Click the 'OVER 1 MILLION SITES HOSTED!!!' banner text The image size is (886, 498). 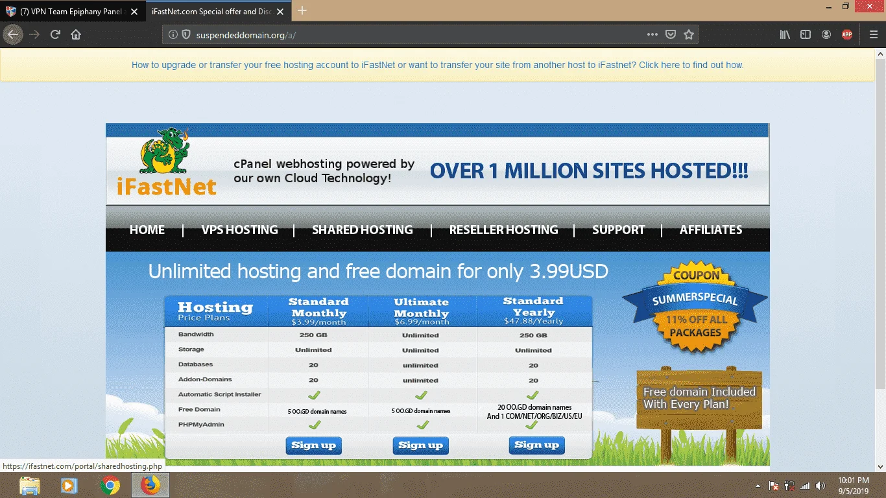click(589, 171)
